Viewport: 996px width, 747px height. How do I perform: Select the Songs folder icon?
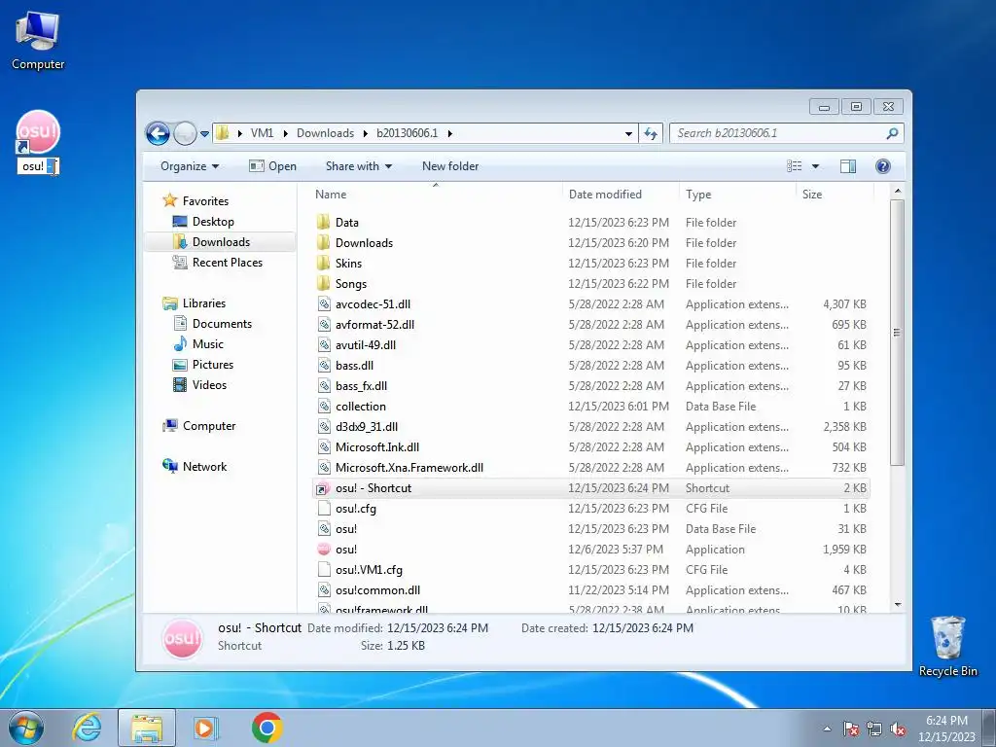(x=324, y=283)
